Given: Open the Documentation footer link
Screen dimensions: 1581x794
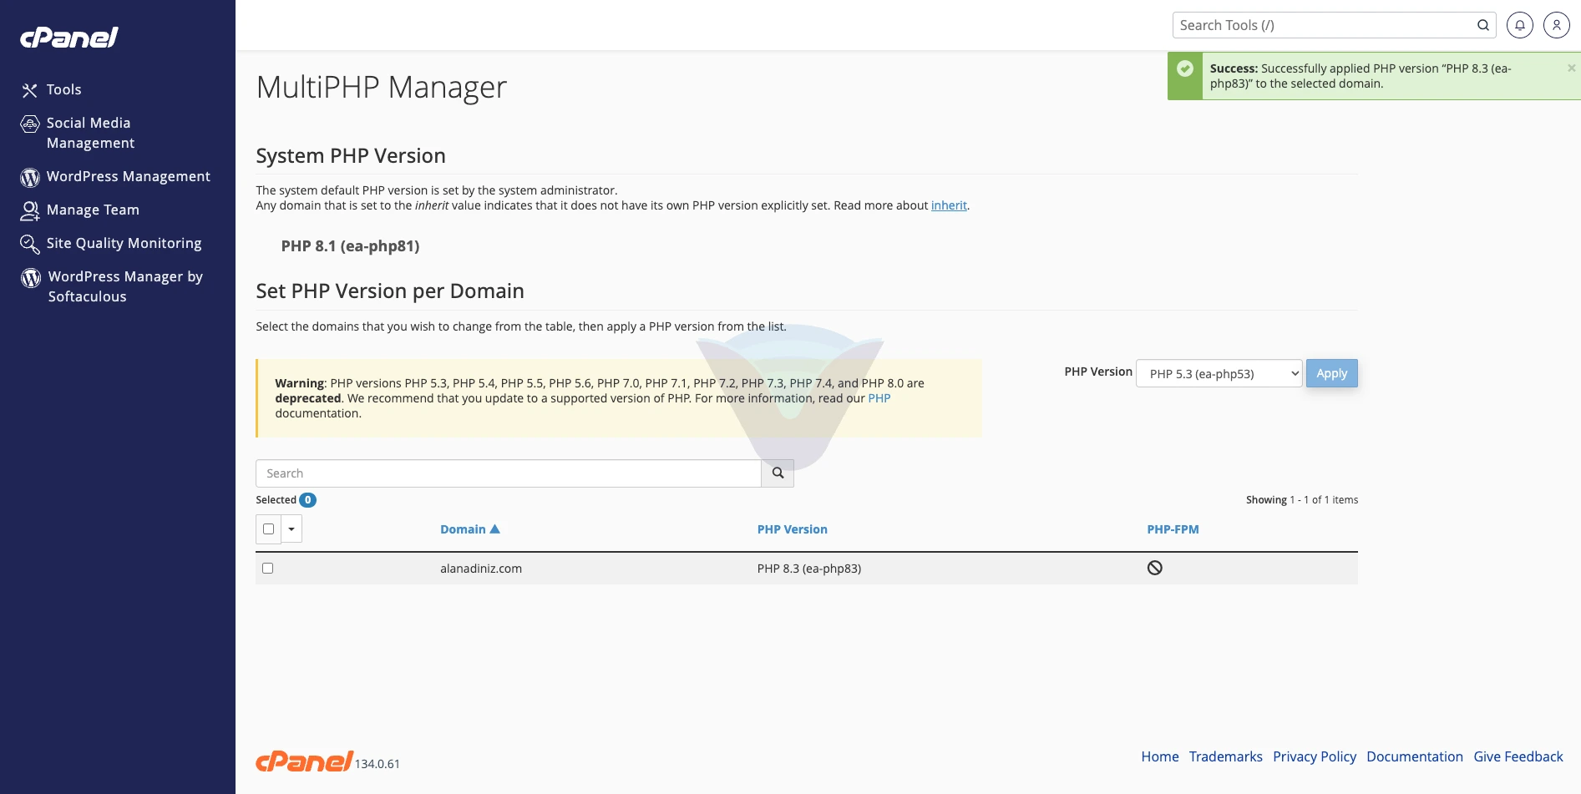Looking at the screenshot, I should point(1415,756).
